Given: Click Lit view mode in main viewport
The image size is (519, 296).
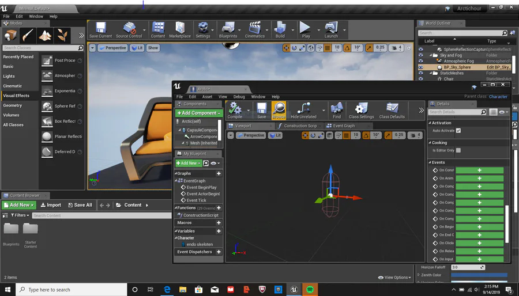Looking at the screenshot, I should coord(137,48).
